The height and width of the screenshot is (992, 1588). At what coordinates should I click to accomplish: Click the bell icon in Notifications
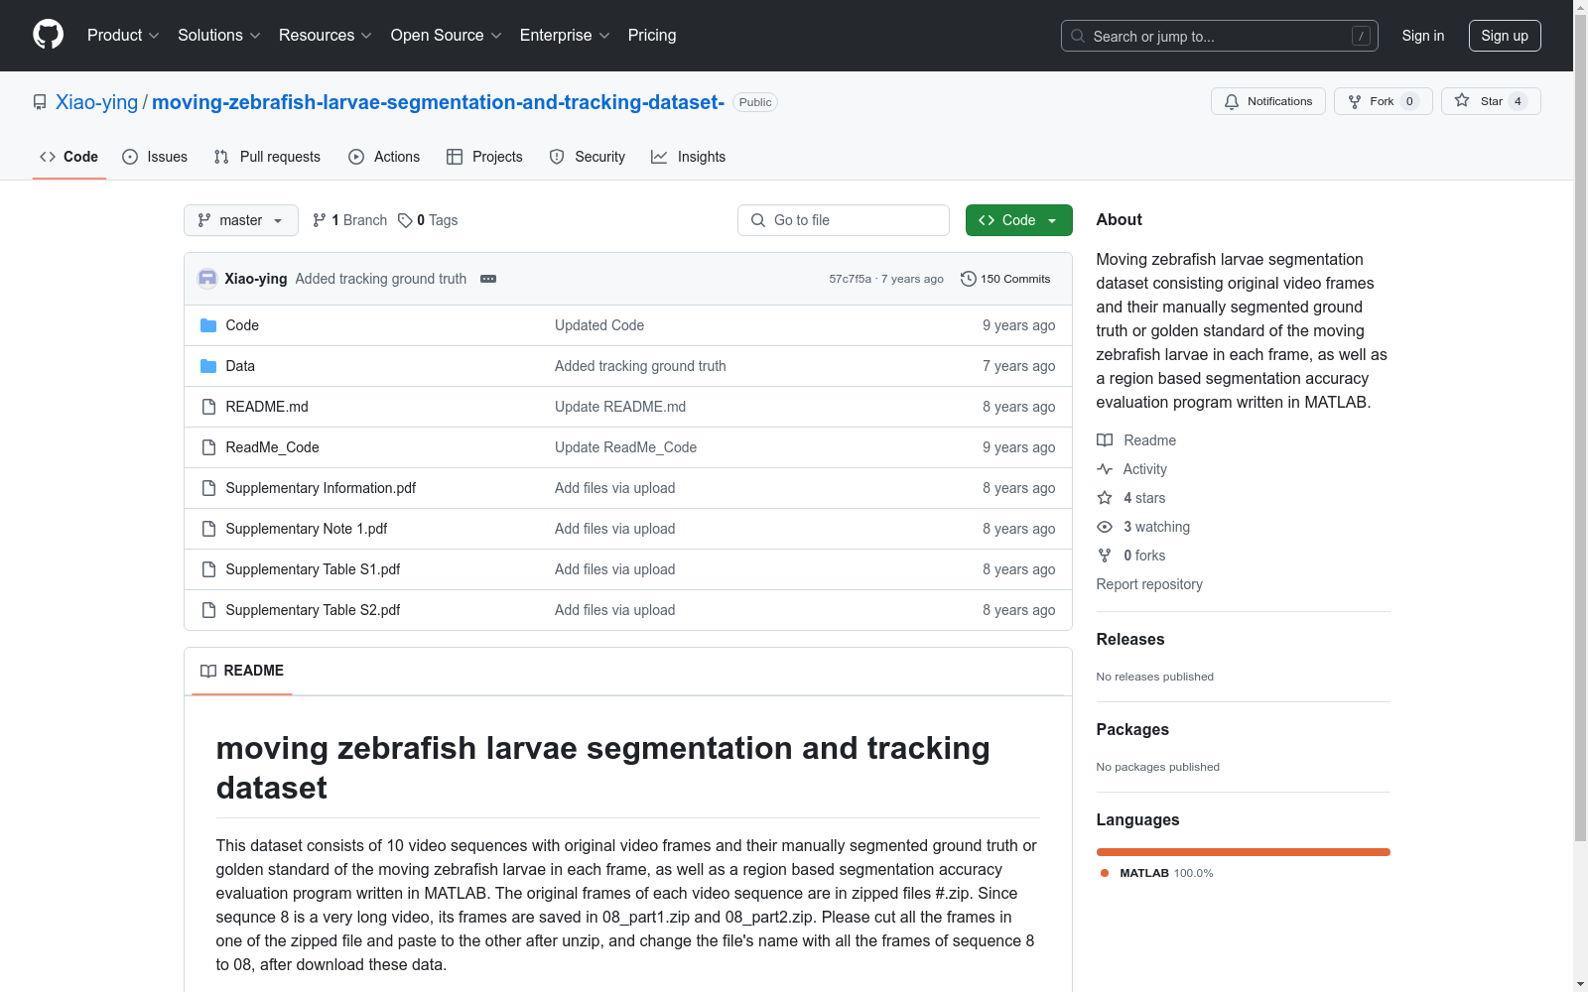click(1232, 101)
